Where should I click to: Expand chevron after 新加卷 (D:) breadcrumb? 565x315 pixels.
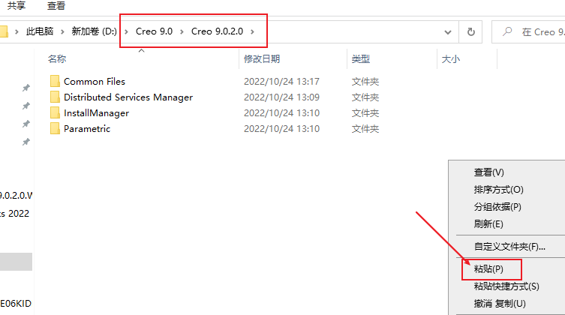127,31
